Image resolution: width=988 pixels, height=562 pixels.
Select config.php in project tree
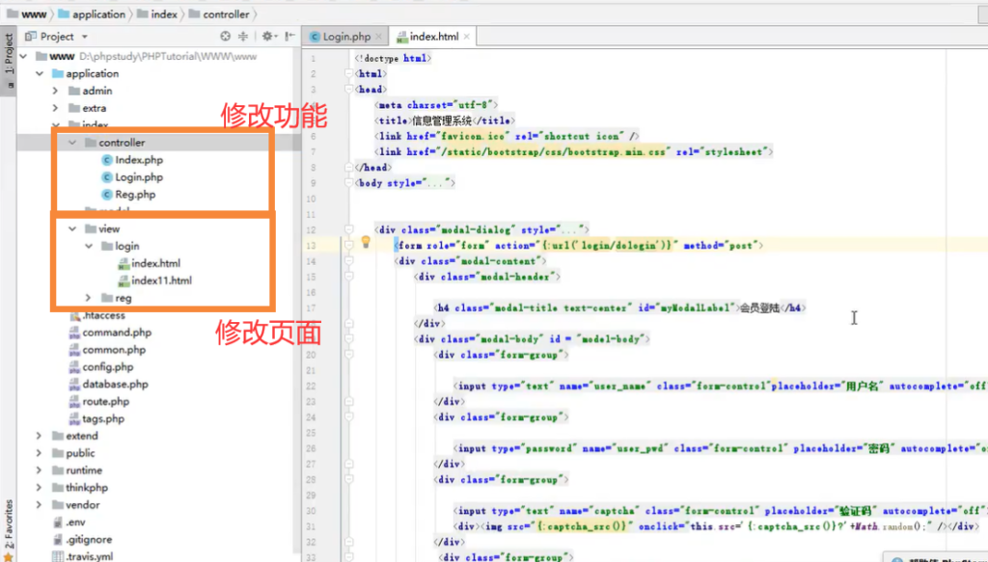click(101, 367)
